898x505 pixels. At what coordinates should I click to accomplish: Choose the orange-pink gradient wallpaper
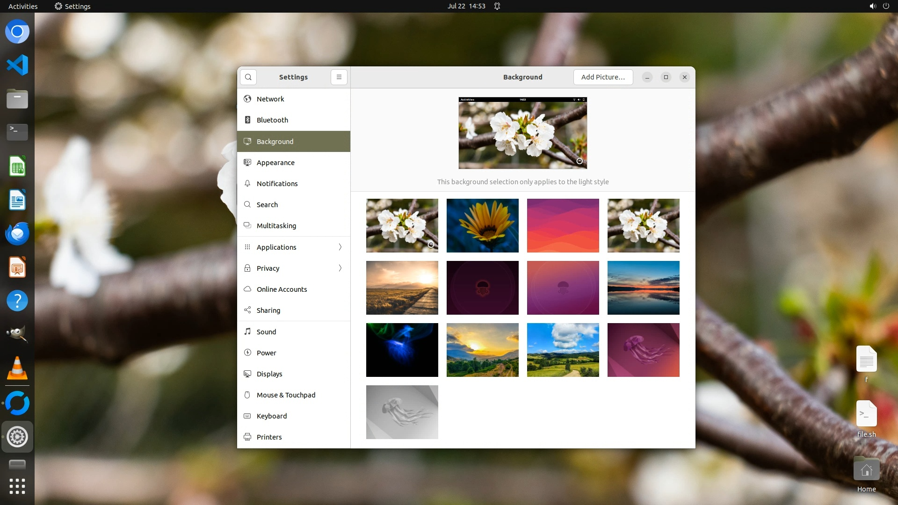(563, 225)
